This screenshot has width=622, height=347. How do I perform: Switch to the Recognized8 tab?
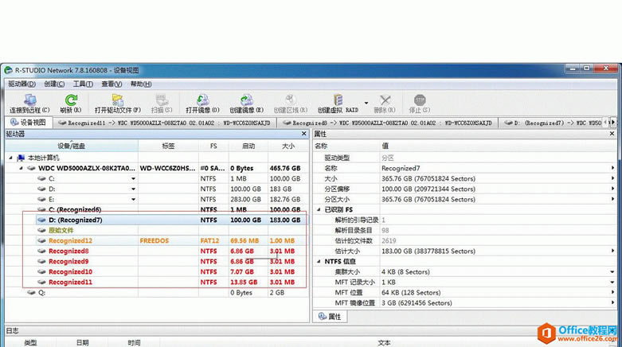[387, 123]
